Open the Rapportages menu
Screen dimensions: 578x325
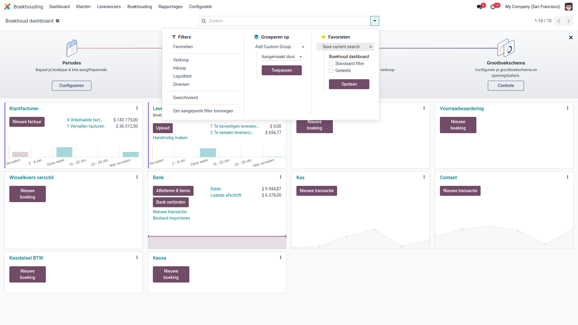[170, 6]
